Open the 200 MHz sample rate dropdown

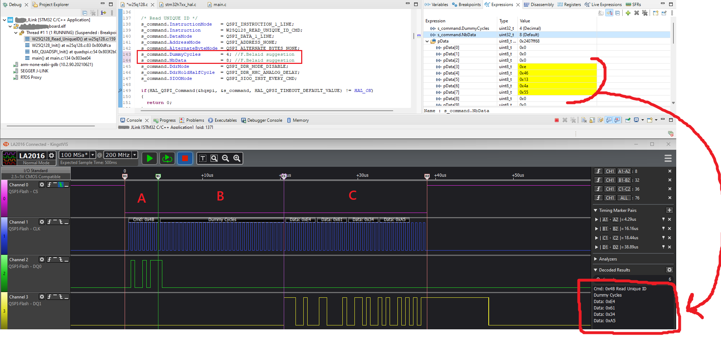coord(135,155)
